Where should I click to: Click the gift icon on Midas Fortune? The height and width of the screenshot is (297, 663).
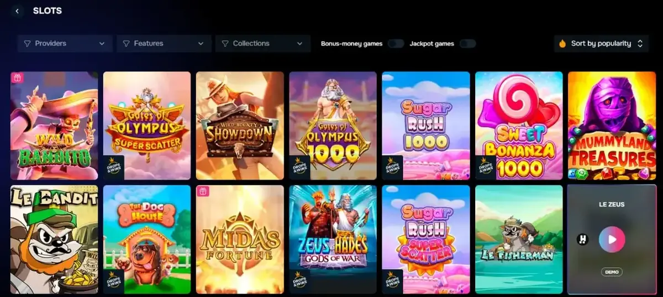(203, 191)
